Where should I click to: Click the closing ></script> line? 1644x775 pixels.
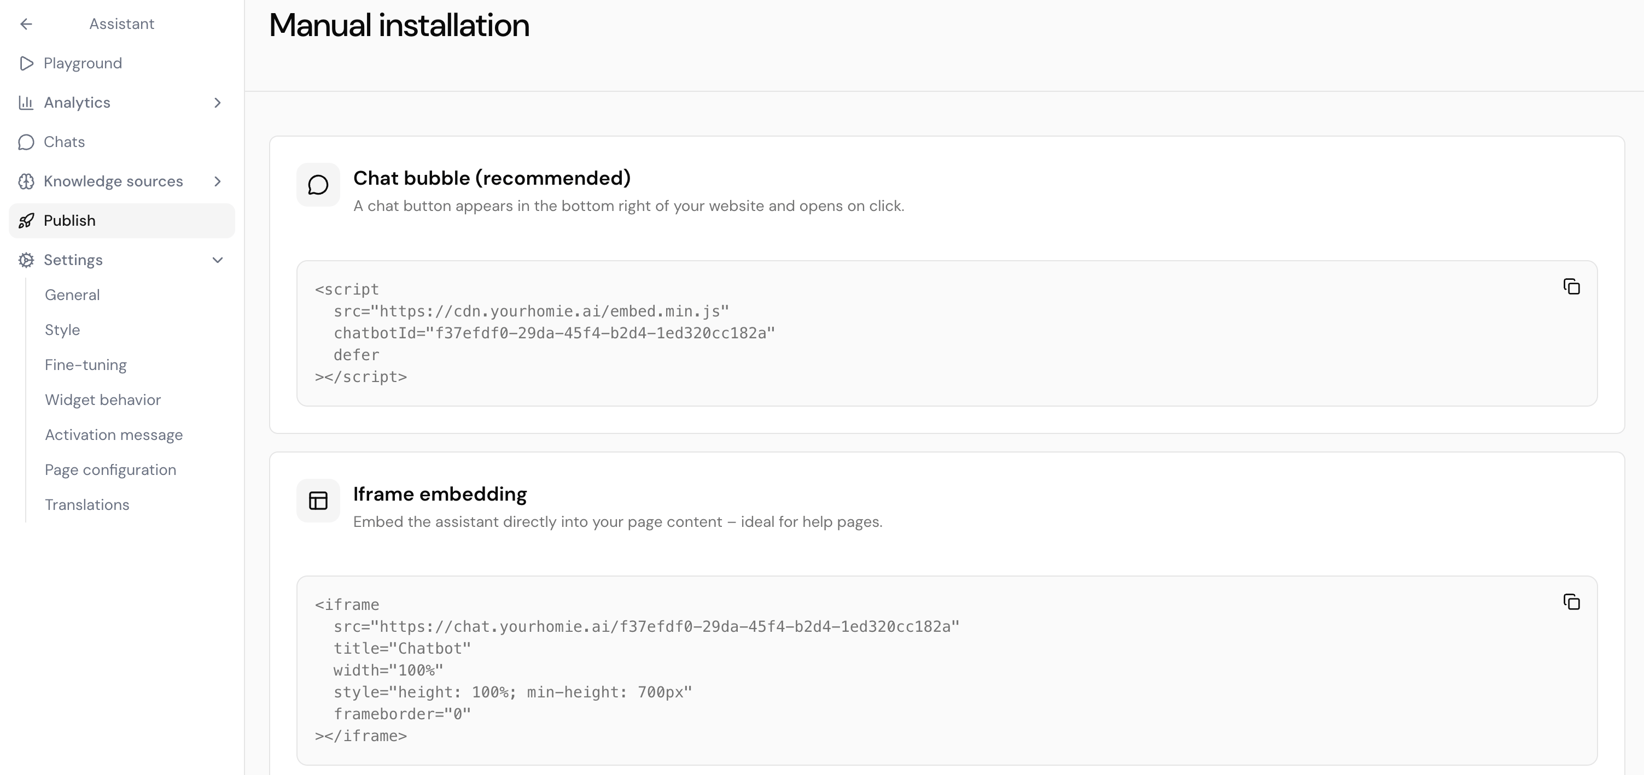pos(360,377)
